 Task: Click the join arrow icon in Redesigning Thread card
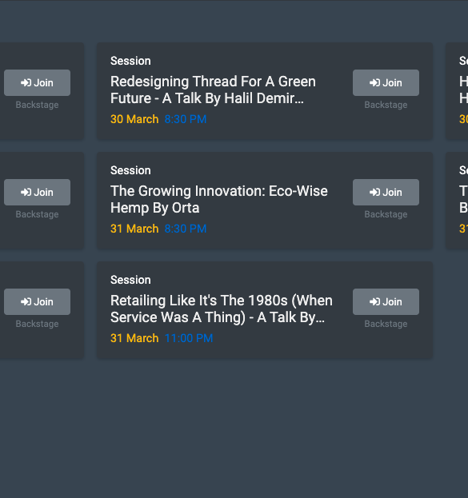pos(375,82)
